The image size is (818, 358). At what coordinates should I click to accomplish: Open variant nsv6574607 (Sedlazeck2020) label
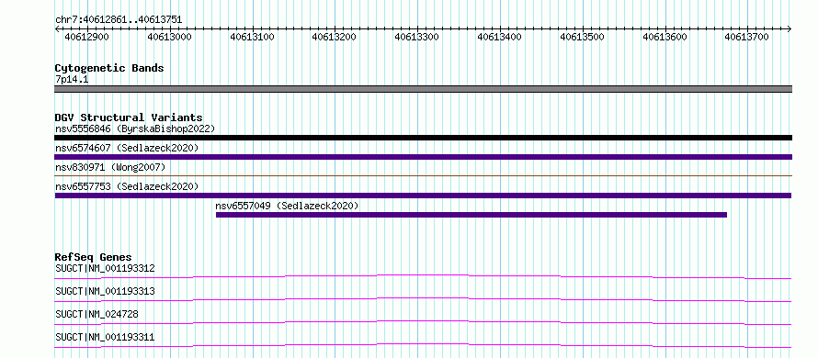pyautogui.click(x=127, y=148)
